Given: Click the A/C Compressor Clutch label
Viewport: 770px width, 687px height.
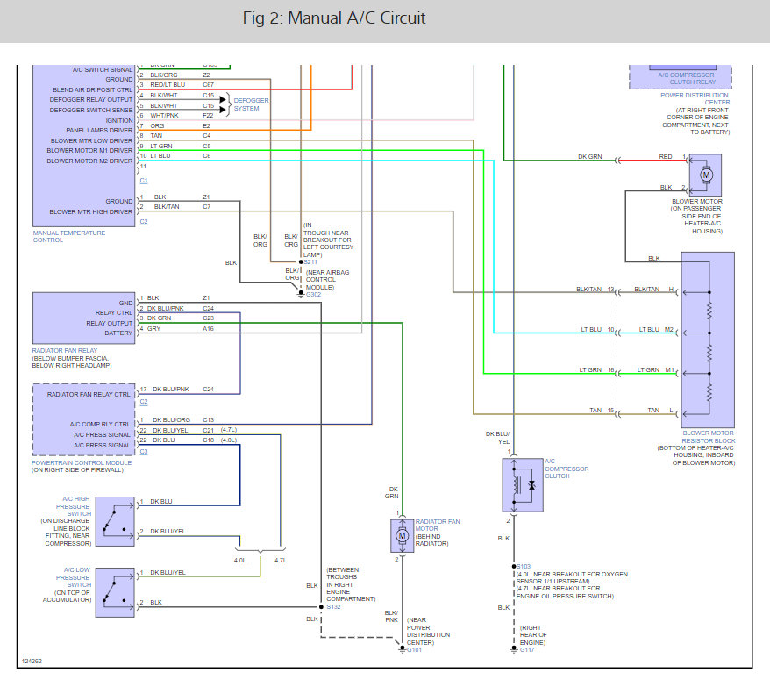Looking at the screenshot, I should [x=567, y=469].
